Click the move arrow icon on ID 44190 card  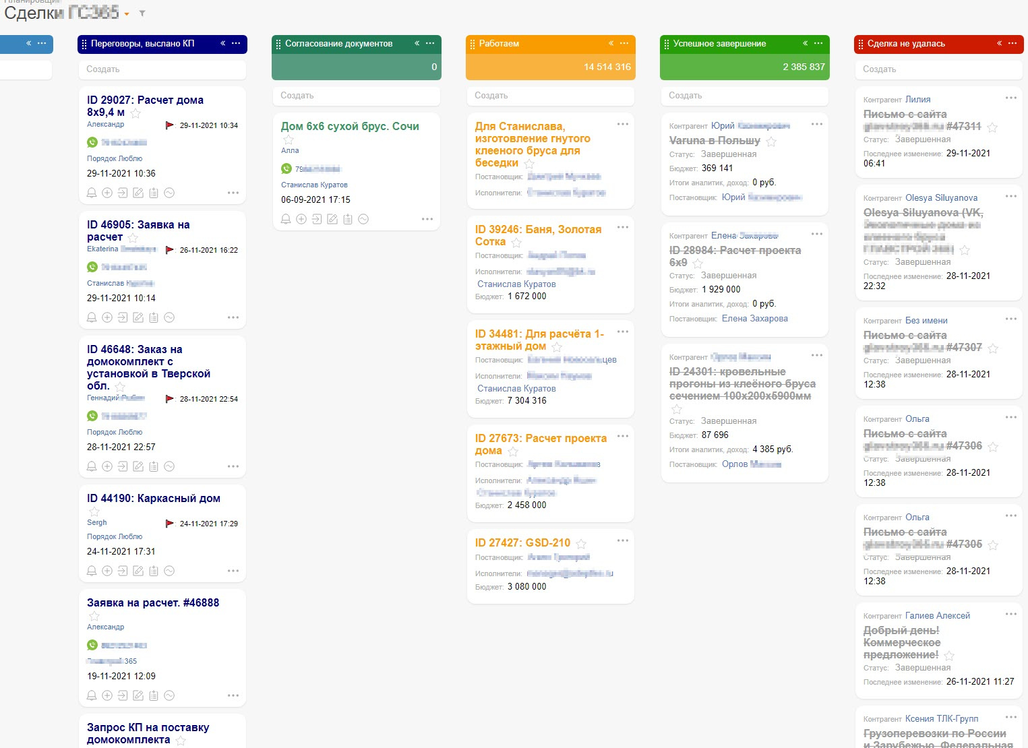point(123,571)
